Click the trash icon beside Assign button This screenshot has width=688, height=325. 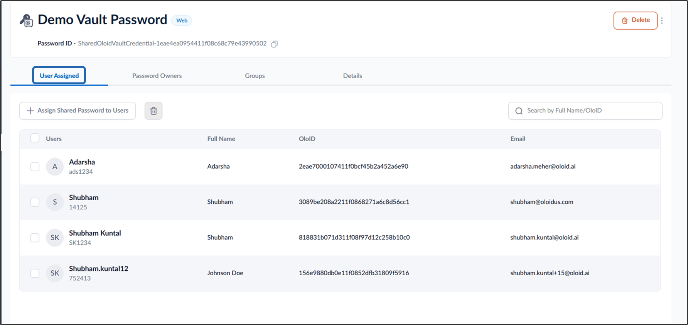pos(153,111)
